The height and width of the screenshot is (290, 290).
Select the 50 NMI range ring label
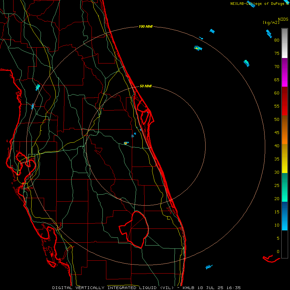click(x=146, y=86)
